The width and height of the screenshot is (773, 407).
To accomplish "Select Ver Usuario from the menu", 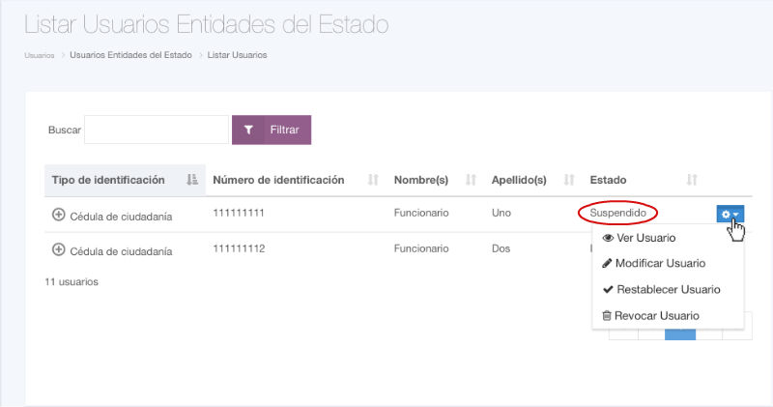I will [x=638, y=238].
